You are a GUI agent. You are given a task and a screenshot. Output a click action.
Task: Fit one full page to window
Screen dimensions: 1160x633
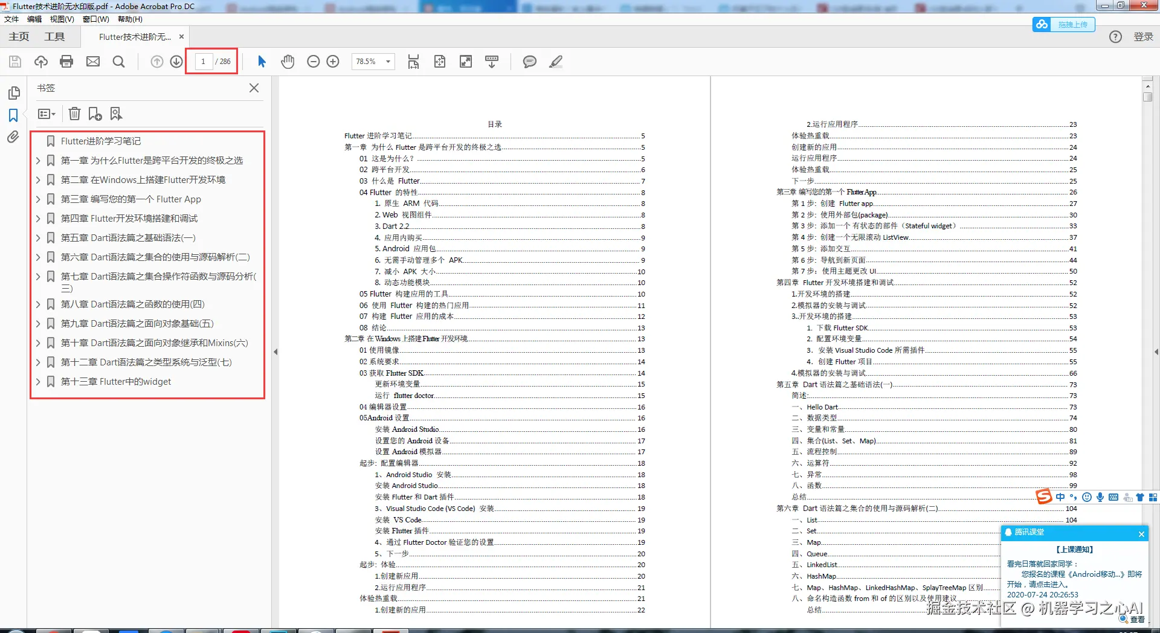point(440,62)
